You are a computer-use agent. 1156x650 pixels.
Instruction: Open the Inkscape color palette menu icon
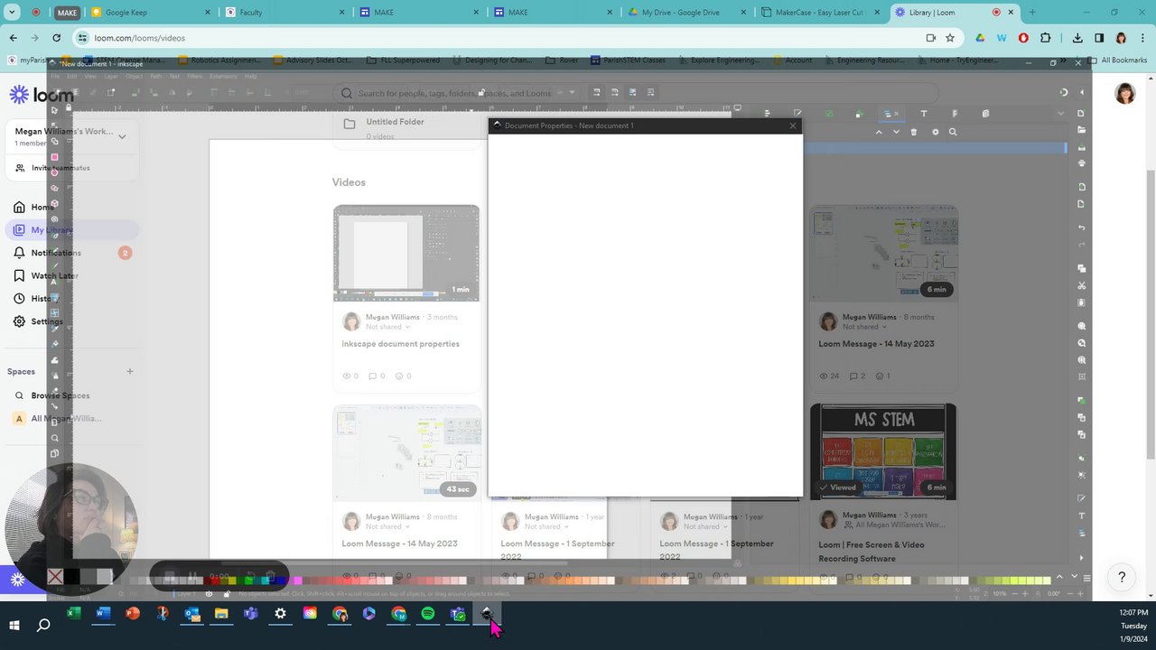coord(1086,578)
